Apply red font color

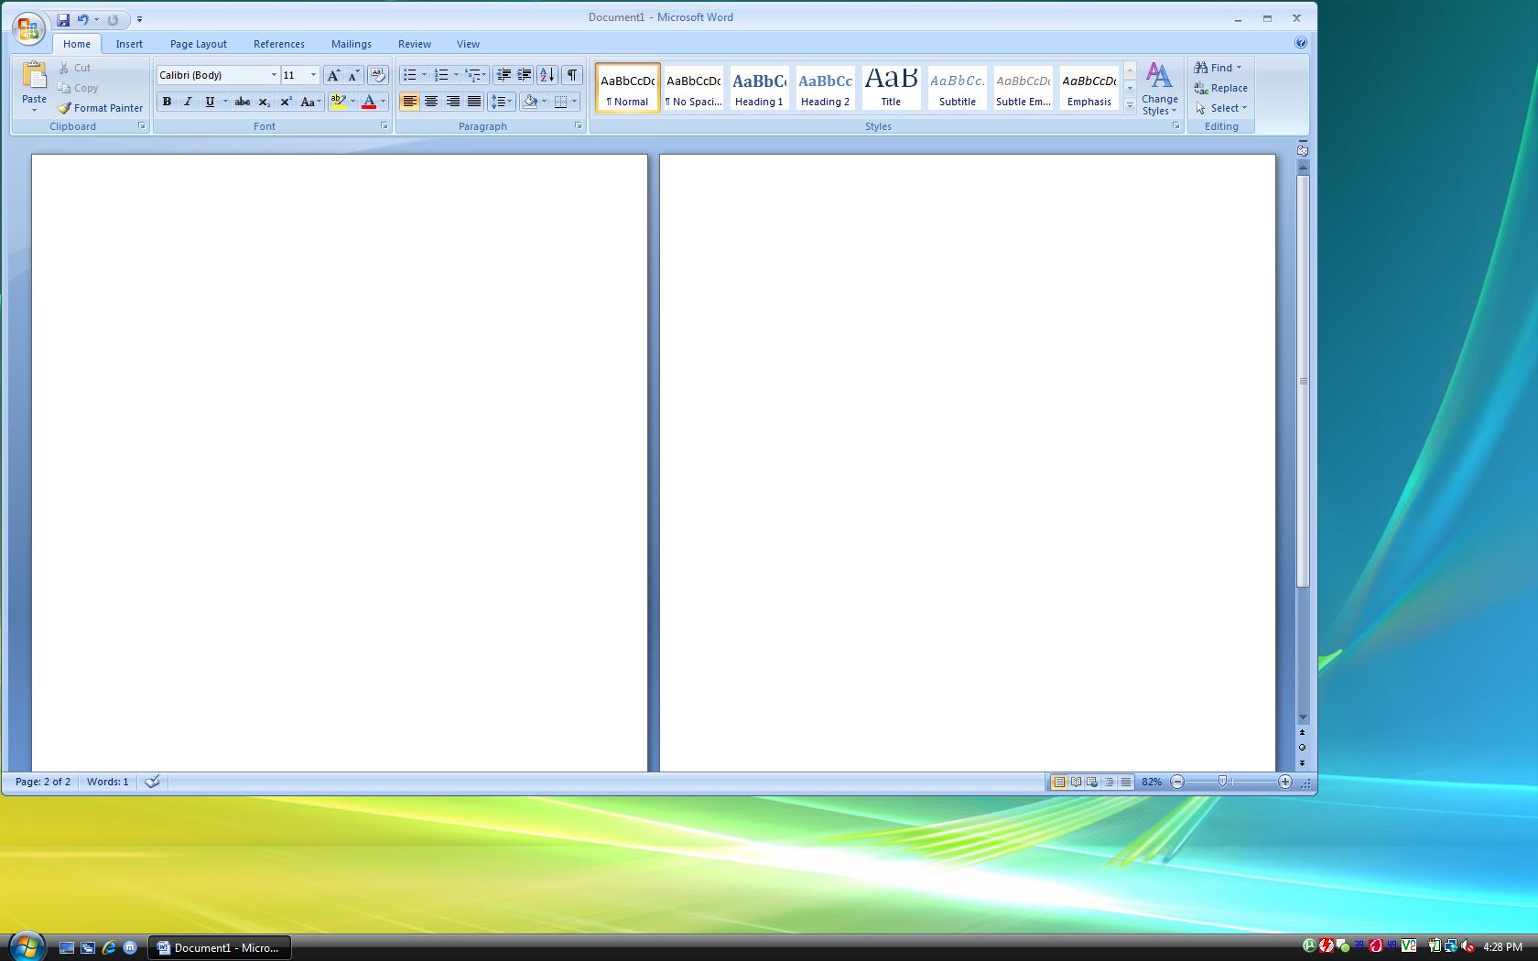pyautogui.click(x=369, y=102)
